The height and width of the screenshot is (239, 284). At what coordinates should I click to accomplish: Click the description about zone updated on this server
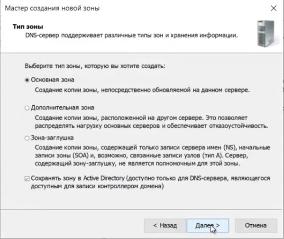(142, 90)
